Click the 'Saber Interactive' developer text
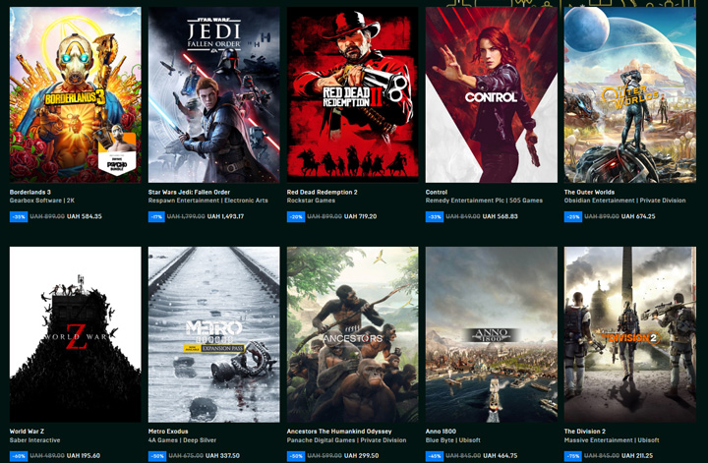708x463 pixels. 34,440
